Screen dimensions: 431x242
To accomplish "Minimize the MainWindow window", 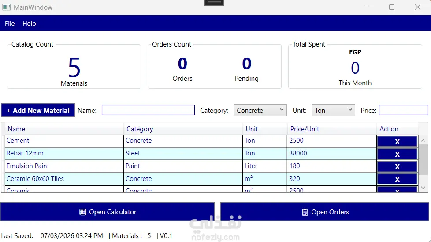I will (x=366, y=7).
